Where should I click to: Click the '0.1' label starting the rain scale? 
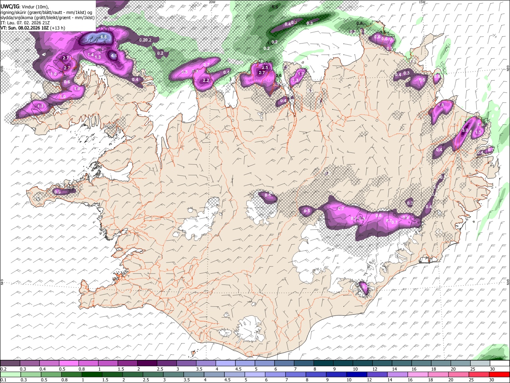coord(3,380)
